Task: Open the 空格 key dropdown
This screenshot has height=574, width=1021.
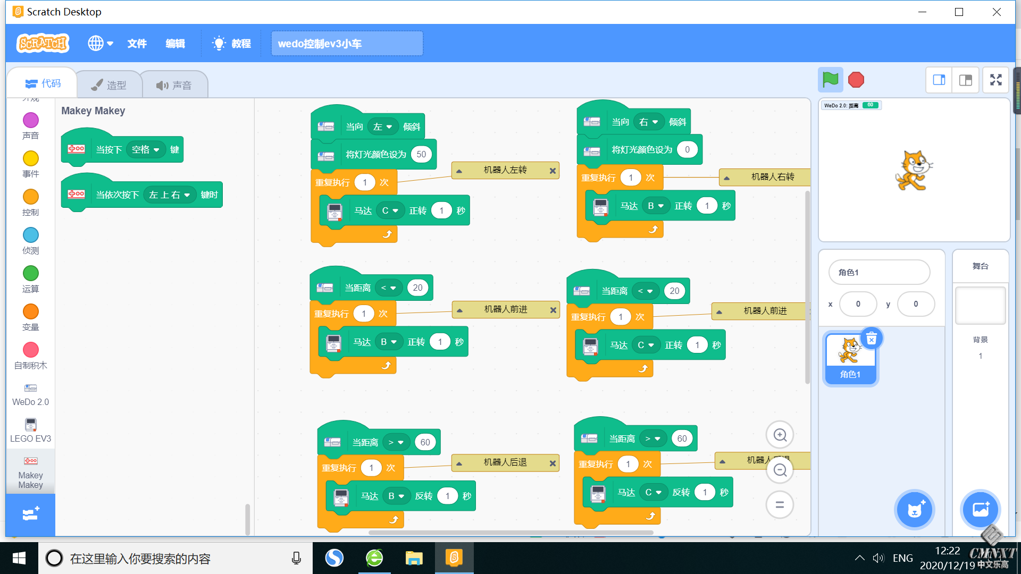Action: tap(147, 149)
